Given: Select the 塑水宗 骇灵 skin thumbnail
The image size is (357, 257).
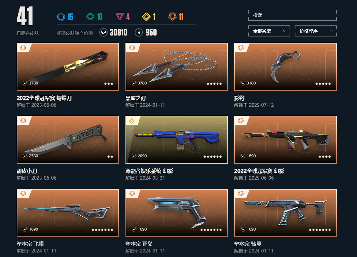Looking at the screenshot, I should click(285, 213).
